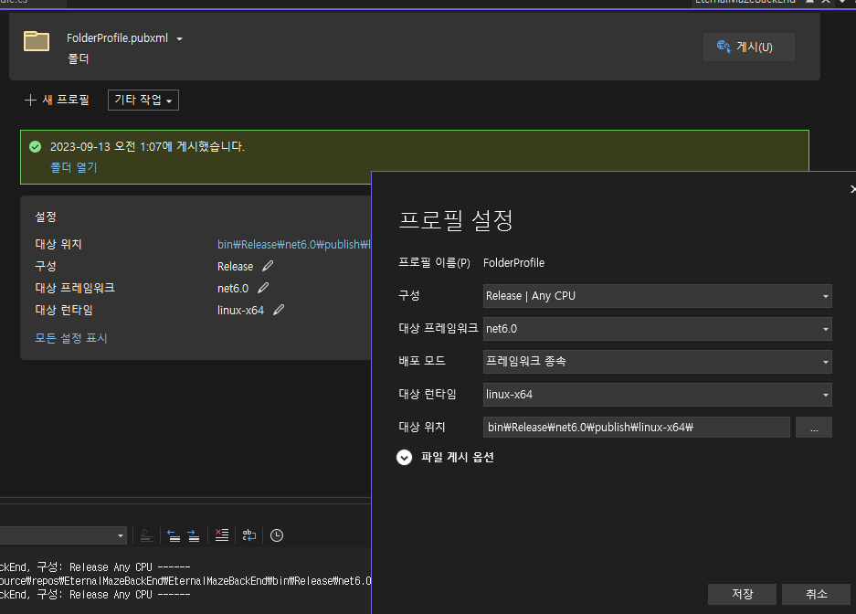Click the 폴더 label under profile name
The image size is (856, 614).
78,58
